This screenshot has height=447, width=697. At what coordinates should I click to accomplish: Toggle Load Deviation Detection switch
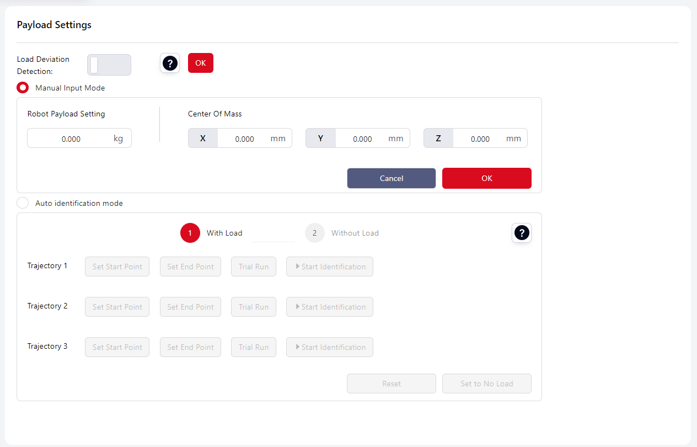pos(109,65)
